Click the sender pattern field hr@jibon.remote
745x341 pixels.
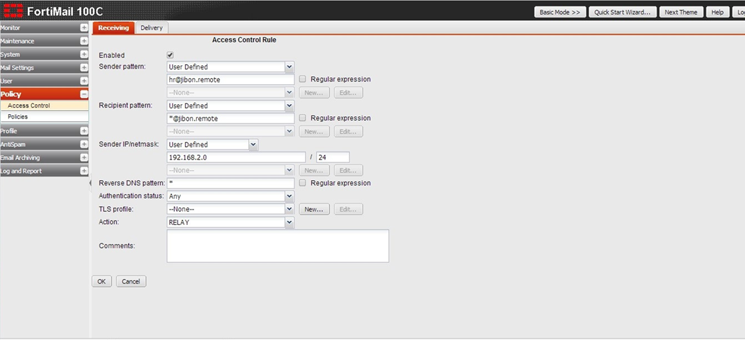tap(230, 80)
